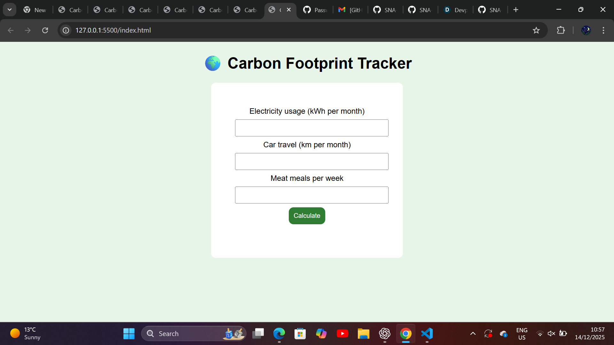
Task: Switch to the Gmail [GitH tab
Action: pos(351,10)
